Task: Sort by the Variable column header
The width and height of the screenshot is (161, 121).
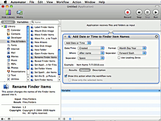Action: tap(111, 91)
